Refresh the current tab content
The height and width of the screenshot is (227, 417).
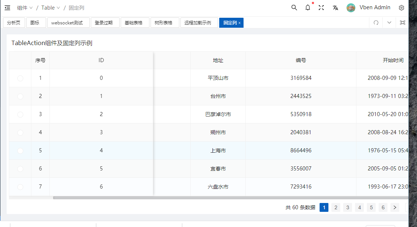376,23
